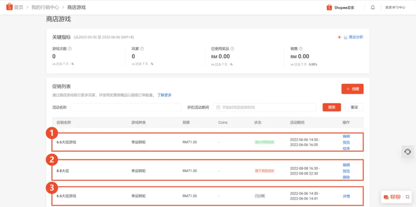Image resolution: width=416 pixels, height=207 pixels.
Task: Click the 操作 column header
Action: (x=346, y=122)
